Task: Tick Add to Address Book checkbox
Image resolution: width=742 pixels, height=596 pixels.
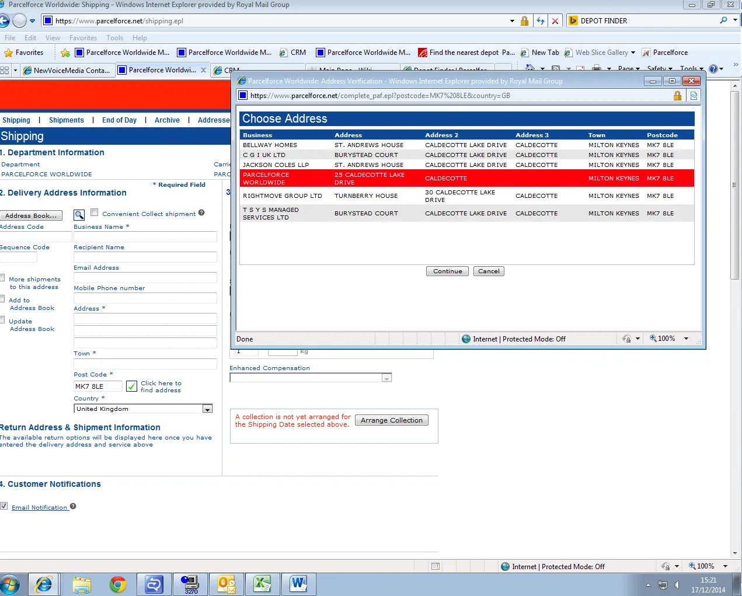Action: 2,299
